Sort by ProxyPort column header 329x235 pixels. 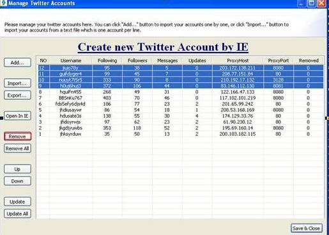pos(279,61)
